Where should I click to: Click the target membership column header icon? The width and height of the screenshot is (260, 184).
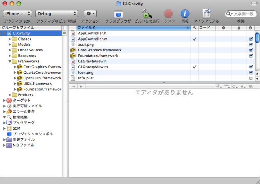(251, 28)
